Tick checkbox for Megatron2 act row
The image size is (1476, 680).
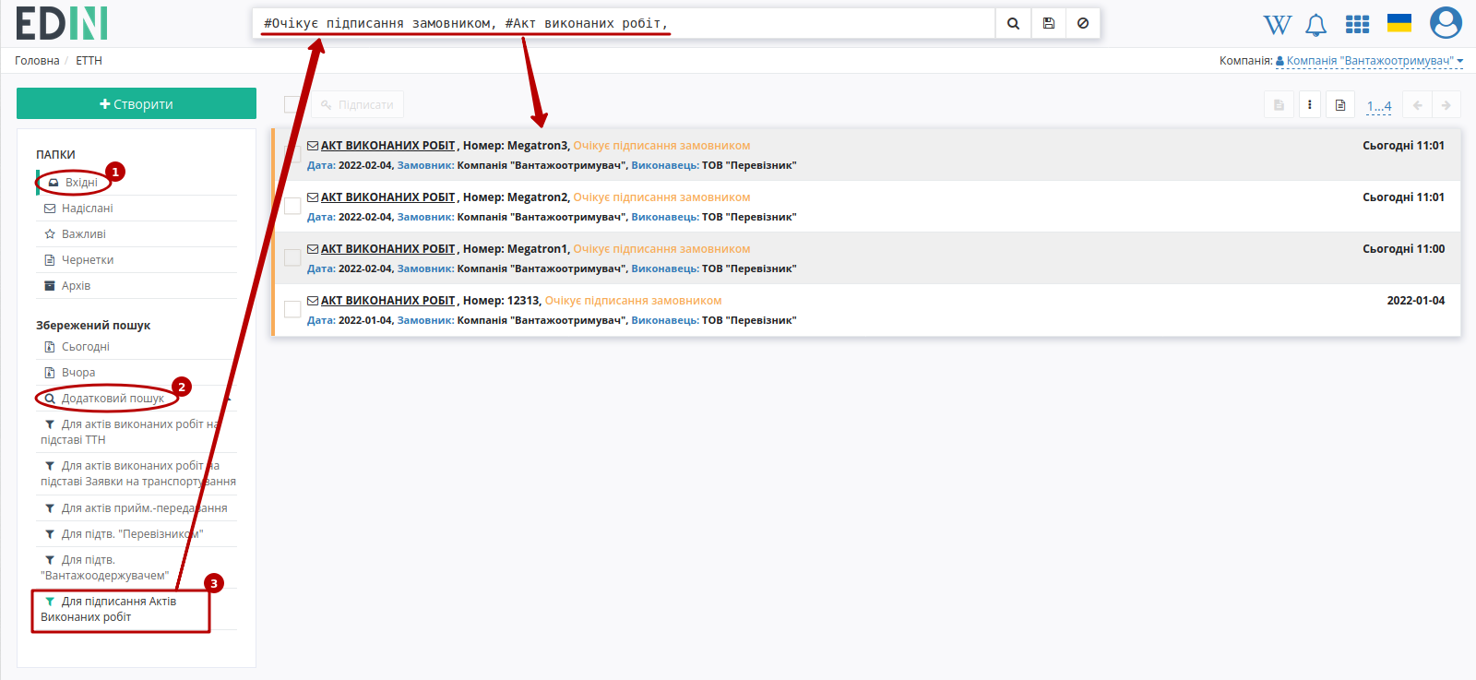[x=292, y=206]
